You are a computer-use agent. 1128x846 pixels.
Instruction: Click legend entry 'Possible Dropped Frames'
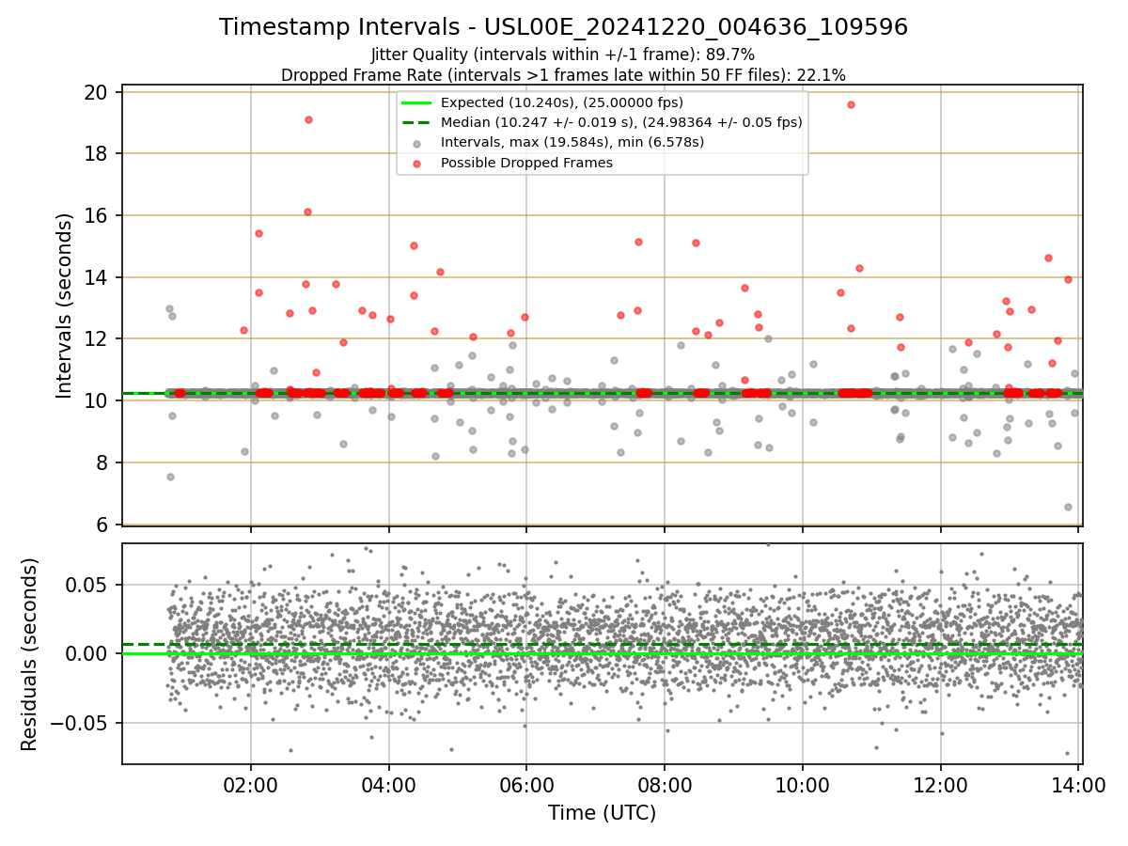point(526,163)
